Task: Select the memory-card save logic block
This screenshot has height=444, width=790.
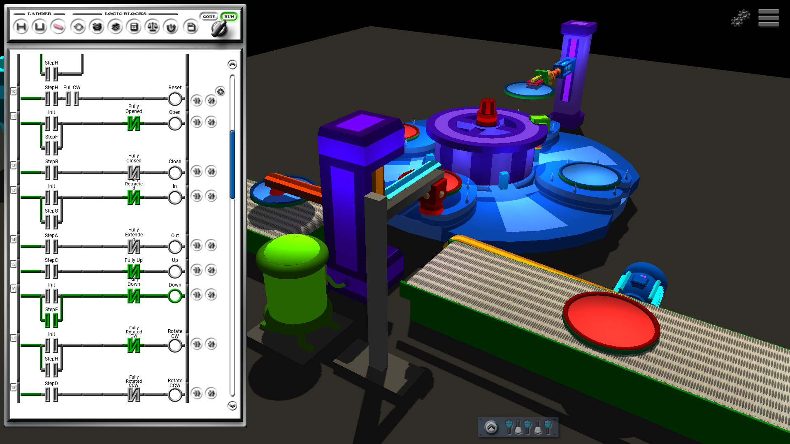Action: tap(191, 27)
